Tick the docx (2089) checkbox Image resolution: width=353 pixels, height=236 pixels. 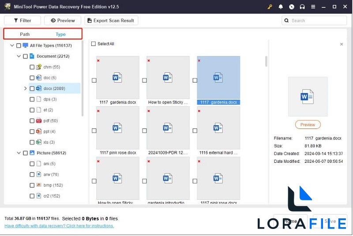(32, 88)
